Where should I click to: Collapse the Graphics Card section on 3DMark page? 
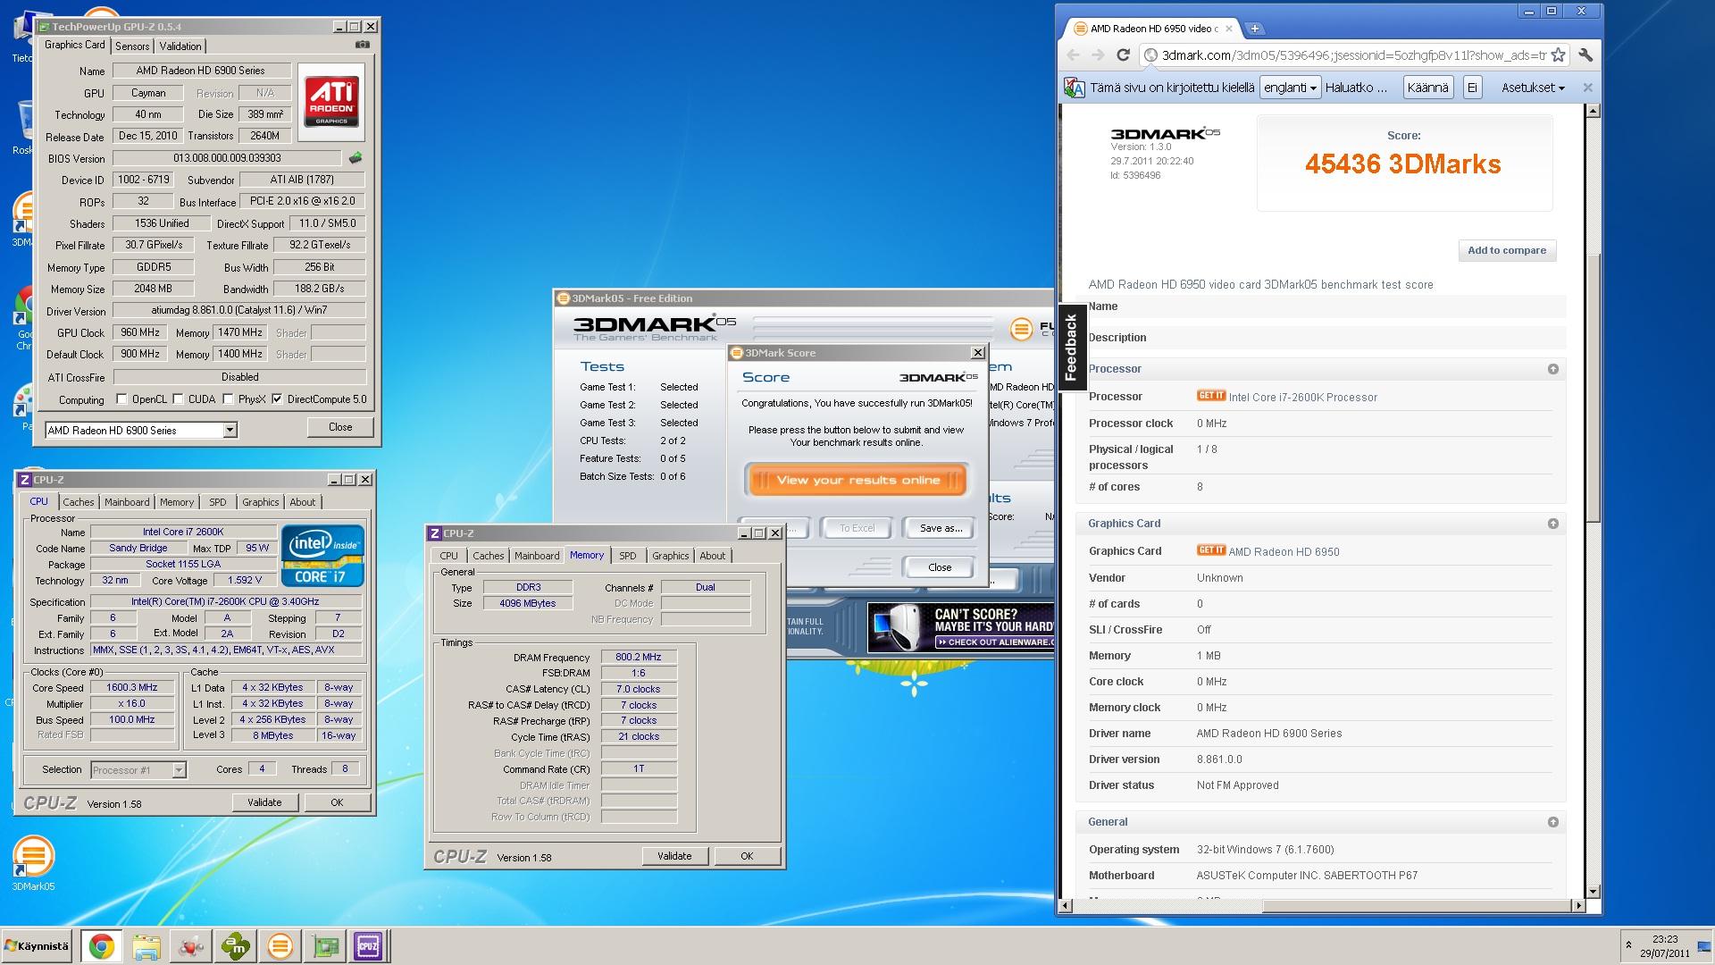[x=1553, y=524]
